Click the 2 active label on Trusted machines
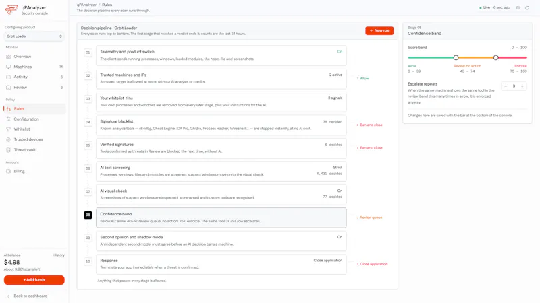This screenshot has height=303, width=540. [x=335, y=75]
